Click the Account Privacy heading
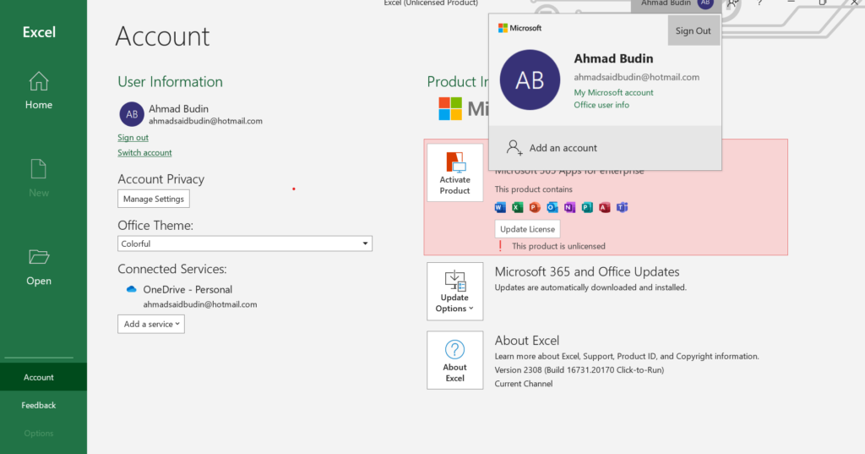865x454 pixels. [161, 179]
